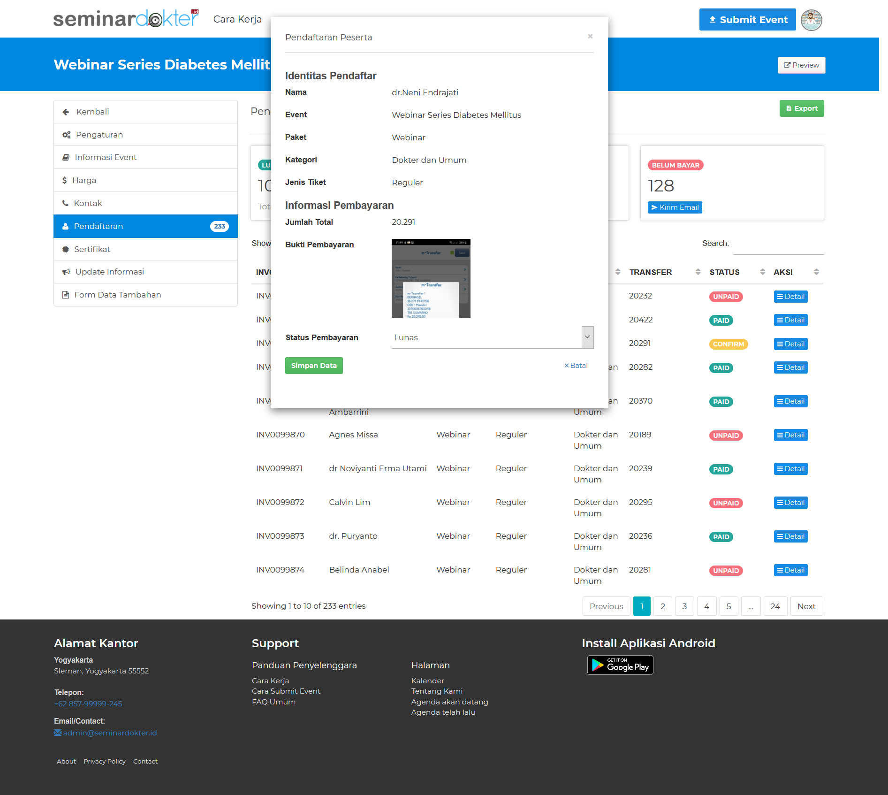Open event Preview in new window
This screenshot has width=888, height=795.
pyautogui.click(x=801, y=65)
